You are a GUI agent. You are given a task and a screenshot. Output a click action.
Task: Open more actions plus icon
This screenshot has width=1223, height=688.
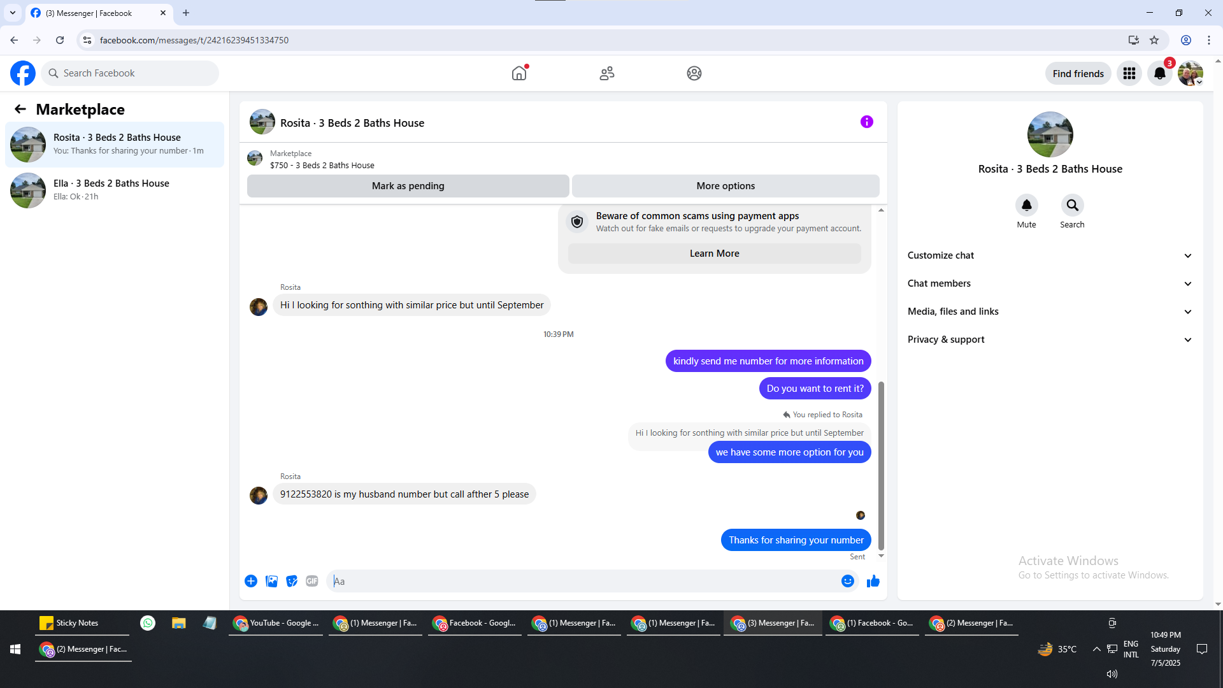251,581
